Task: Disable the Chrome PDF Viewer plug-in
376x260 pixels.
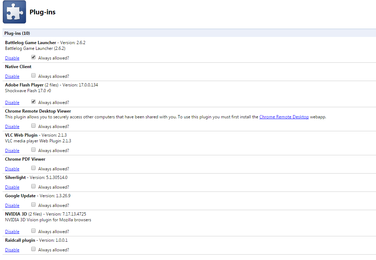Action: tap(12, 169)
